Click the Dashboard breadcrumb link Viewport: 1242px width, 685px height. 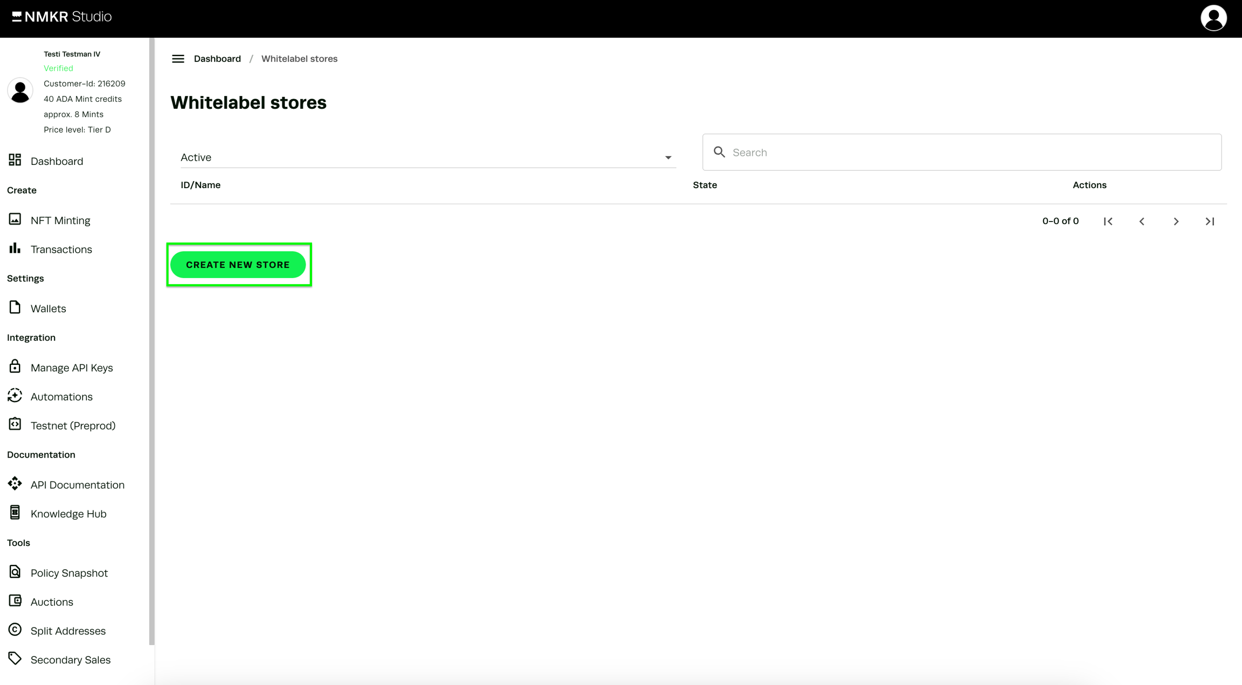coord(217,59)
